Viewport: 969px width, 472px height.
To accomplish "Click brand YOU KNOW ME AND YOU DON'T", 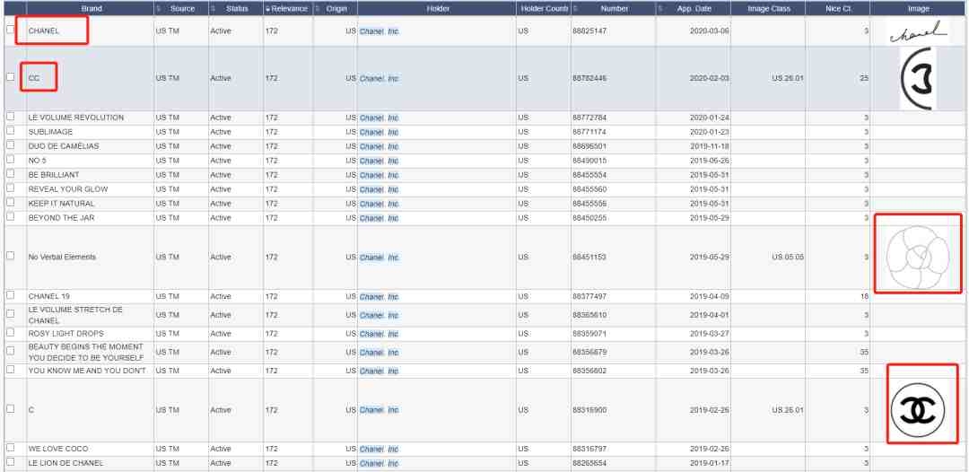I will (87, 371).
